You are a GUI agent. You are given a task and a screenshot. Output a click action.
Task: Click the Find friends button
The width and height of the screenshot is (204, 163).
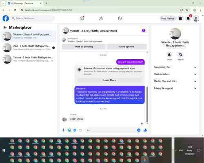pyautogui.click(x=168, y=18)
